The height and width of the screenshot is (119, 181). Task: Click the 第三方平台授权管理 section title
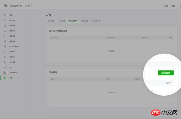pyautogui.click(x=58, y=31)
